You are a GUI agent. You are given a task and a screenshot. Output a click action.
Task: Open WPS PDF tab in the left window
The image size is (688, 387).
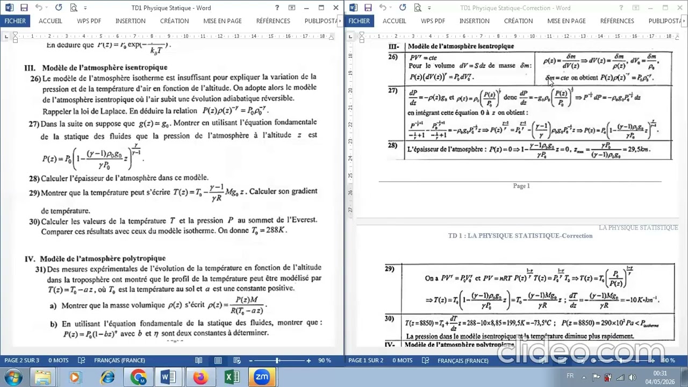89,21
